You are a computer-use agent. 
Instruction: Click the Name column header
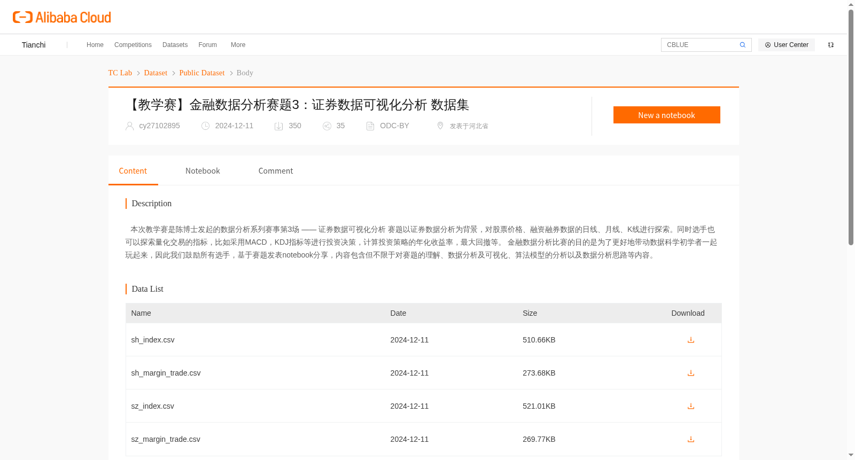click(141, 313)
